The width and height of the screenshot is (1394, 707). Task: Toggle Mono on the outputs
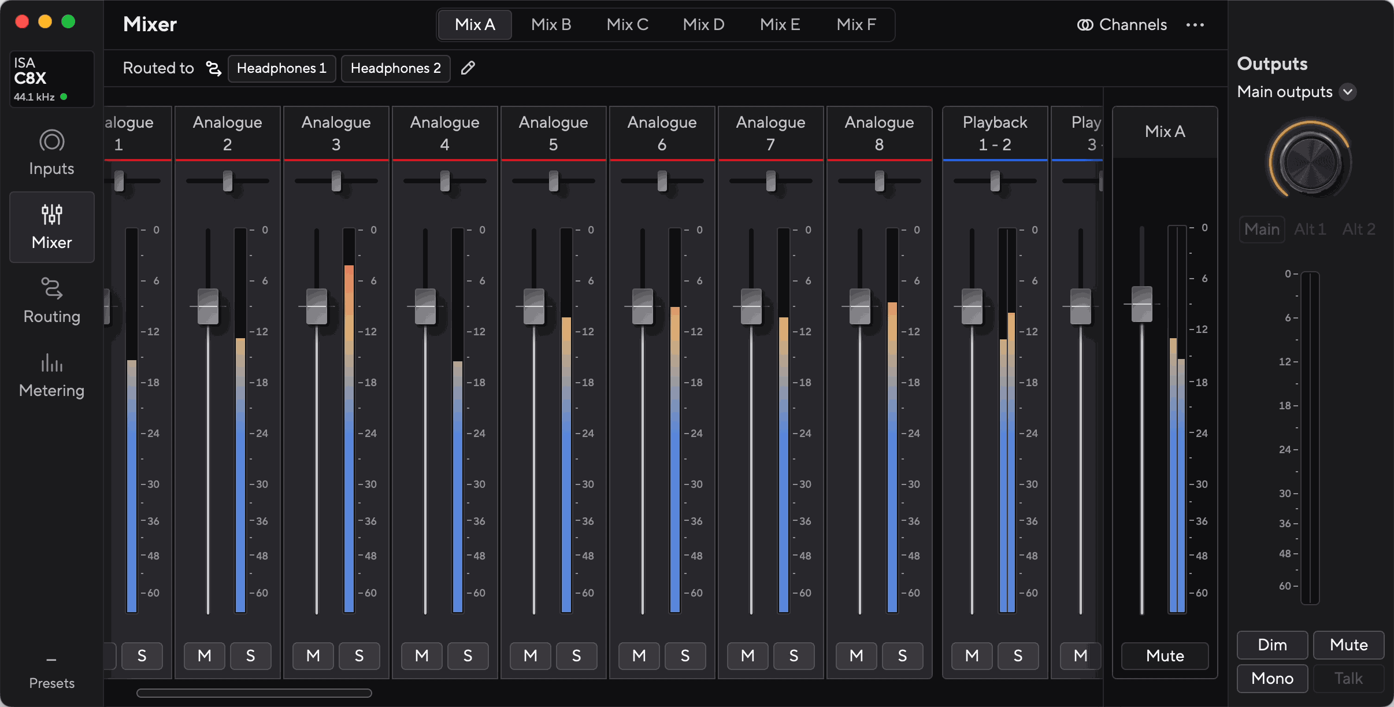point(1273,679)
